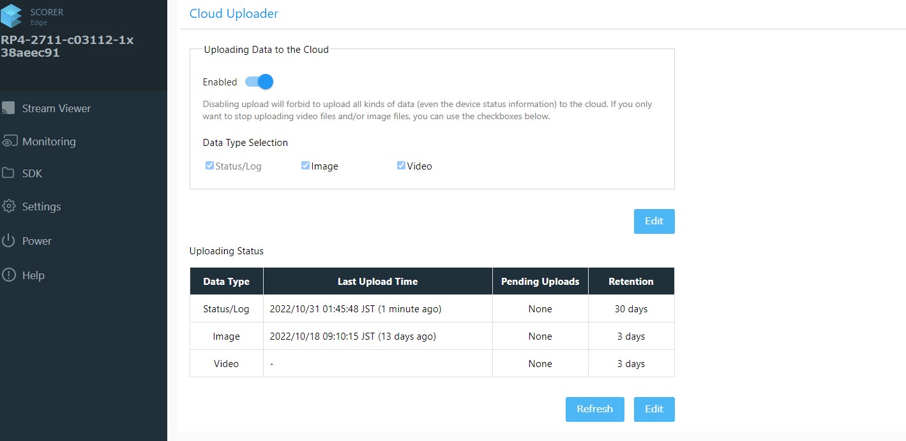Open the Monitoring menu item
Screen dimensions: 906x441
49,141
